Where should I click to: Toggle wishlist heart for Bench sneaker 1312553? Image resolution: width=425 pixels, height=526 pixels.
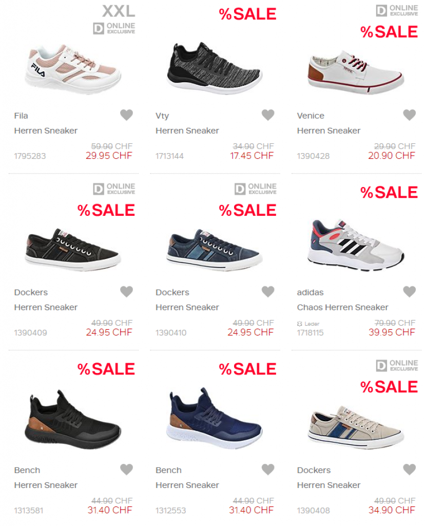pyautogui.click(x=268, y=469)
